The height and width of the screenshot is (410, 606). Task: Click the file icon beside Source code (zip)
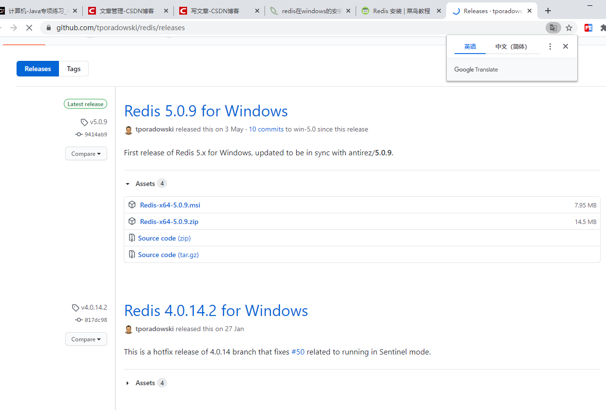coord(132,238)
